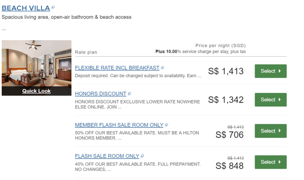Image resolution: width=304 pixels, height=180 pixels.
Task: Click the Beach Villa room photo
Action: [36, 63]
